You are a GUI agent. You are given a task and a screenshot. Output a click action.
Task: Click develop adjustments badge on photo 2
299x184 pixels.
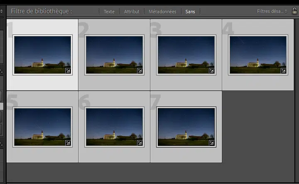click(140, 71)
